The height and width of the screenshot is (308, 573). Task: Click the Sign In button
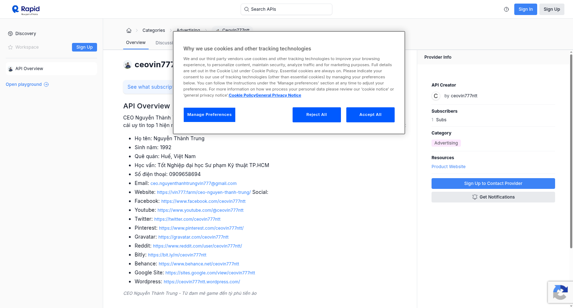526,9
